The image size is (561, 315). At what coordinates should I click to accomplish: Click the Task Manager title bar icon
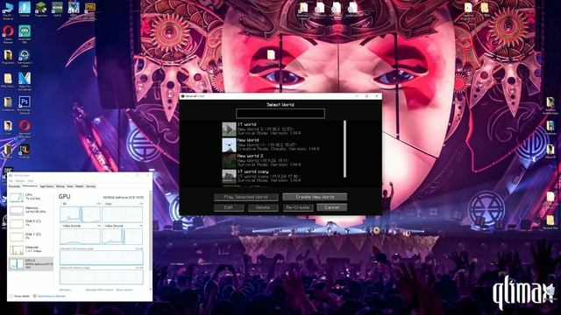pos(11,175)
